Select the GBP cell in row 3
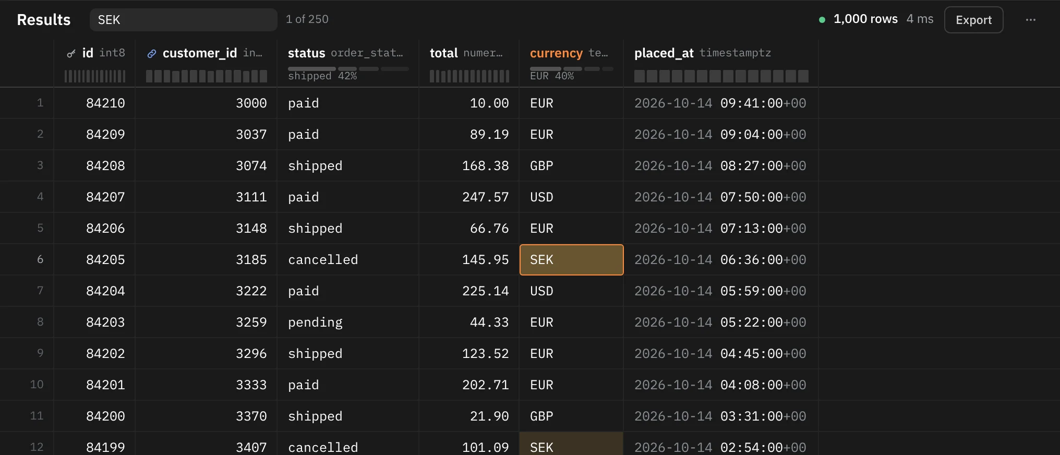 pyautogui.click(x=571, y=166)
